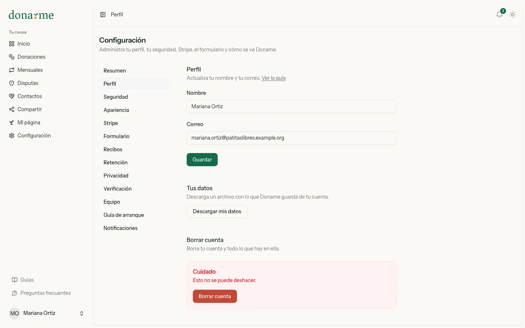The width and height of the screenshot is (525, 328).
Task: Open Preguntas frecuentes link
Action: point(46,293)
